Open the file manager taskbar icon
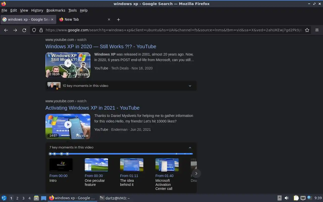 tap(36, 198)
